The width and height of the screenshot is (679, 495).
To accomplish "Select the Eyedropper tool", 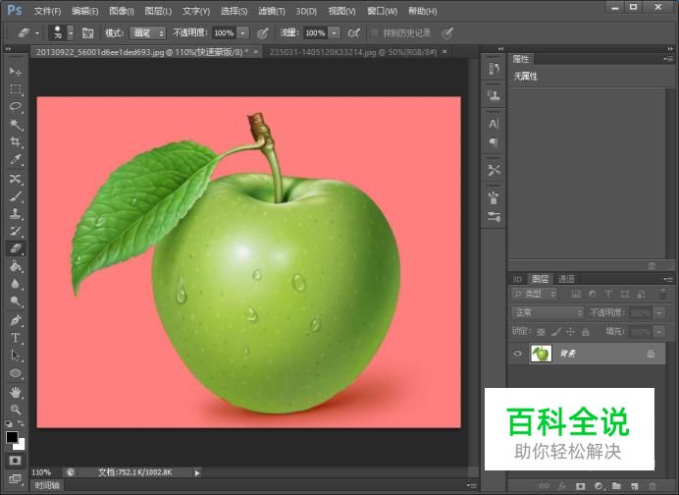I will (x=16, y=159).
